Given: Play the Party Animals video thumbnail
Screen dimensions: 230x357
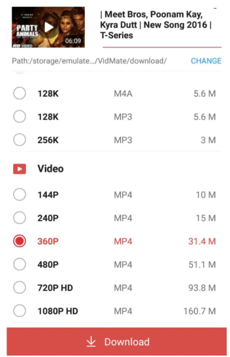Looking at the screenshot, I should pyautogui.click(x=48, y=27).
